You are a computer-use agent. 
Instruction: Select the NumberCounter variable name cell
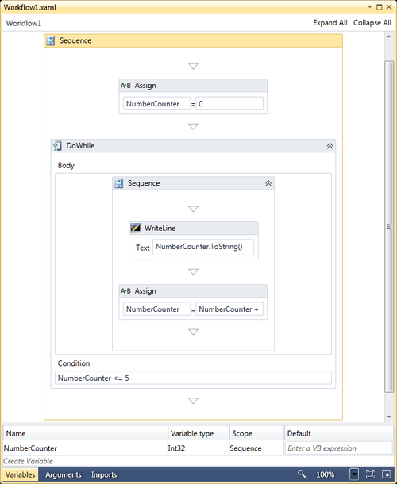coord(85,448)
